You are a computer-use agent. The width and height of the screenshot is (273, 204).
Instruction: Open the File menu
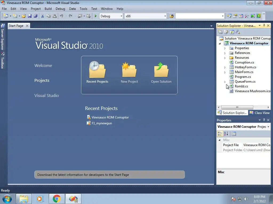[4, 9]
